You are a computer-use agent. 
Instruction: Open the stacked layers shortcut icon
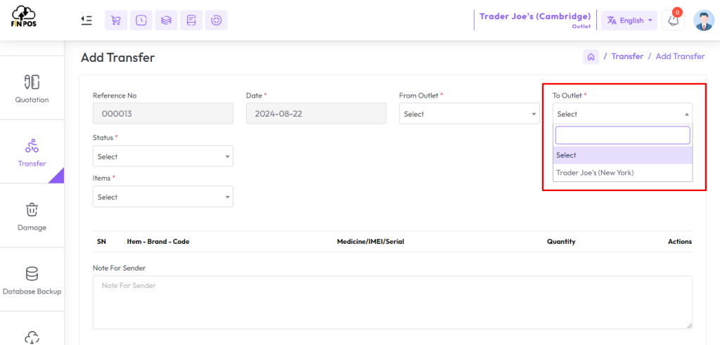166,20
